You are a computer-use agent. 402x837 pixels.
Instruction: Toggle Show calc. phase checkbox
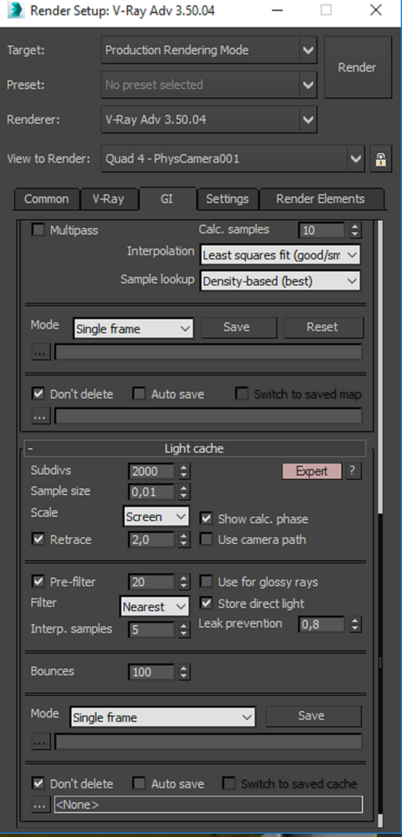click(206, 519)
